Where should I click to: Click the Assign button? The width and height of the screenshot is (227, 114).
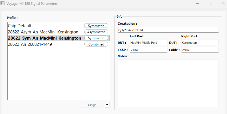point(92,105)
